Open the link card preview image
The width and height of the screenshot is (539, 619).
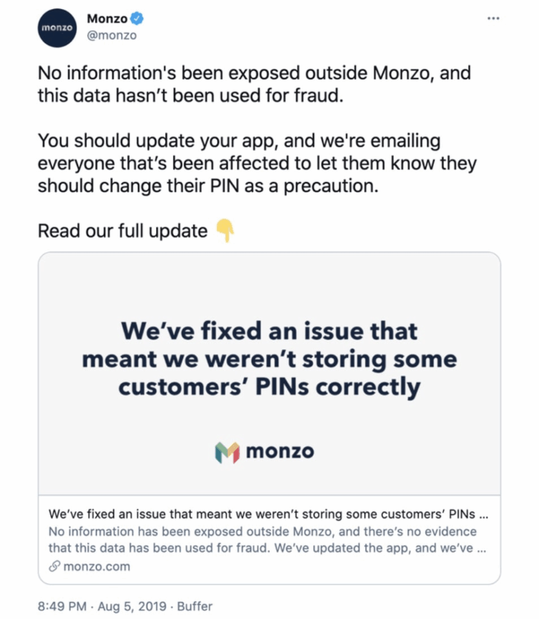(x=269, y=374)
